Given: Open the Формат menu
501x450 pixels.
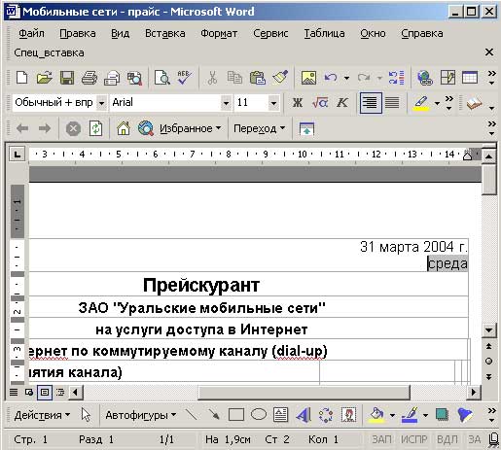Looking at the screenshot, I should (x=219, y=33).
